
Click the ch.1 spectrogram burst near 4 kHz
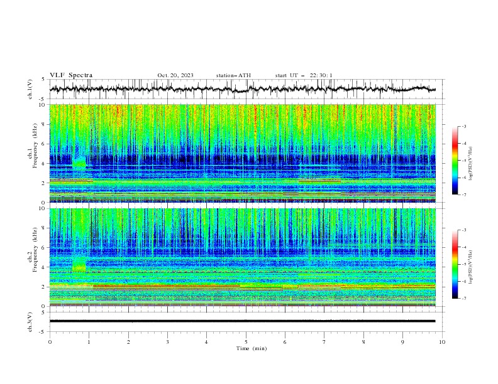(x=79, y=163)
